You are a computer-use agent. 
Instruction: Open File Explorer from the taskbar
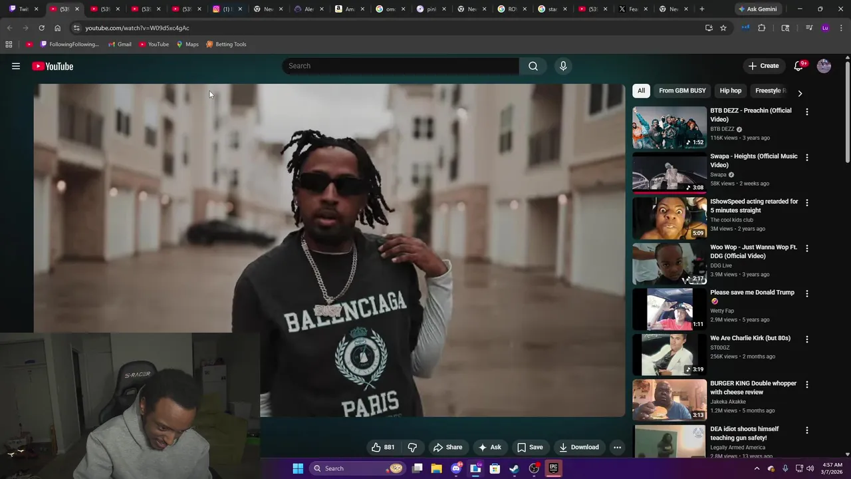(436, 468)
